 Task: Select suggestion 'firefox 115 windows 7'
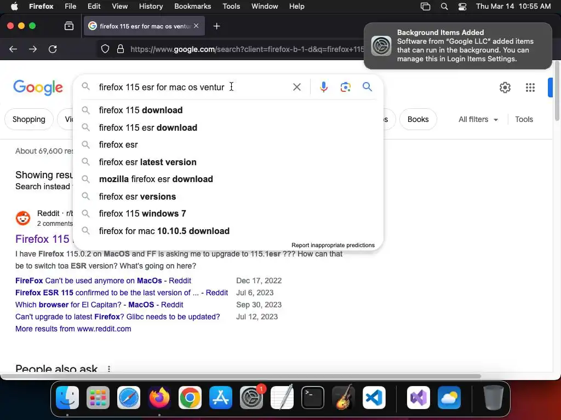[228, 214]
